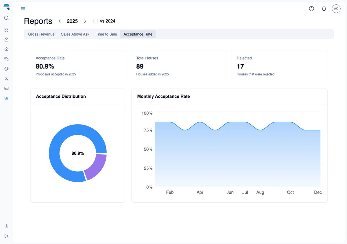Image resolution: width=347 pixels, height=244 pixels.
Task: Click the 80.9% acceptance rate card value
Action: (45, 66)
